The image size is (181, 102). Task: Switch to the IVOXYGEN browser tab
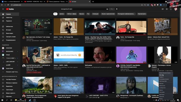coord(35,2)
